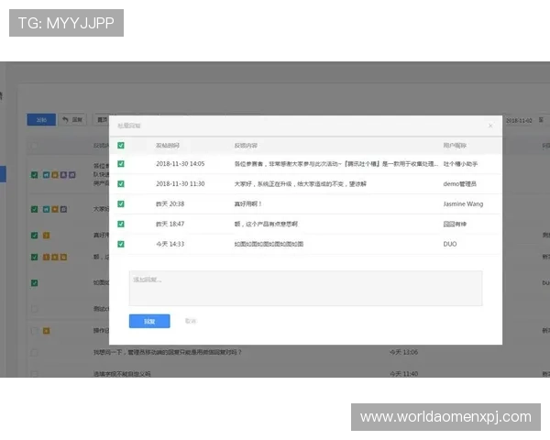Click the 置顶 button behind the dialog
Viewport: 550px width, 440px height.
pos(102,120)
